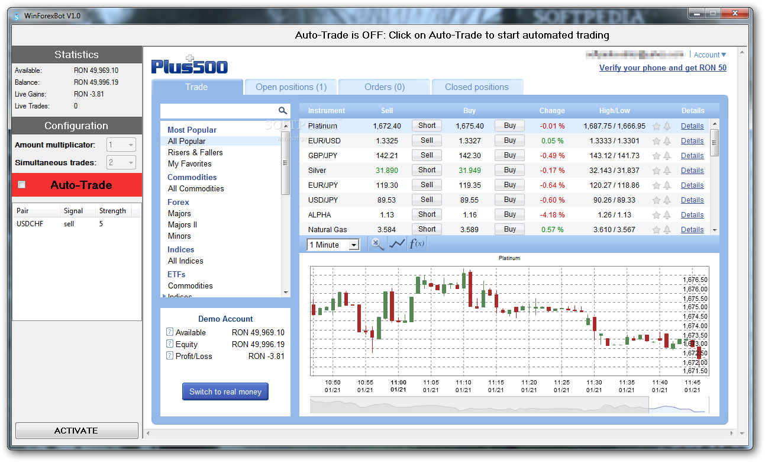Screen dimensions: 765x462
Task: Open the Closed positions tab
Action: pos(477,87)
